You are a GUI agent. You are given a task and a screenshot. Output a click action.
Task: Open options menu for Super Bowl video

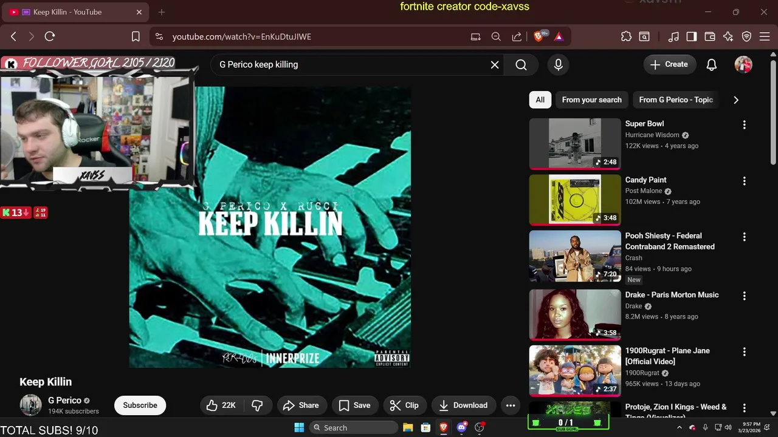coord(744,125)
